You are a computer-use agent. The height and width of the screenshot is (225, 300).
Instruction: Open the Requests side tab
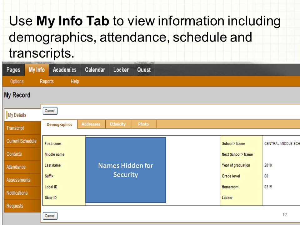[22, 206]
